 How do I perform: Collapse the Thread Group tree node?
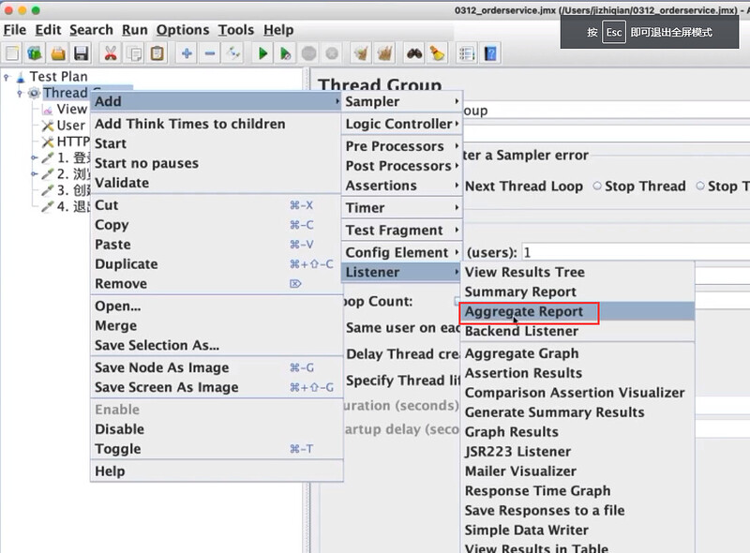(20, 93)
